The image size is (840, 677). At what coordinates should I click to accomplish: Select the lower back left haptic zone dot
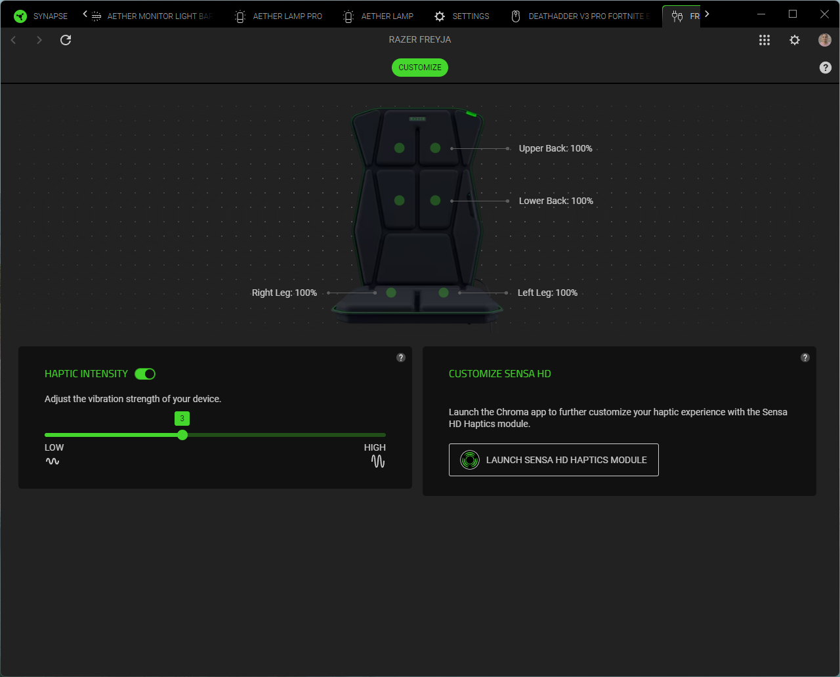tap(400, 201)
